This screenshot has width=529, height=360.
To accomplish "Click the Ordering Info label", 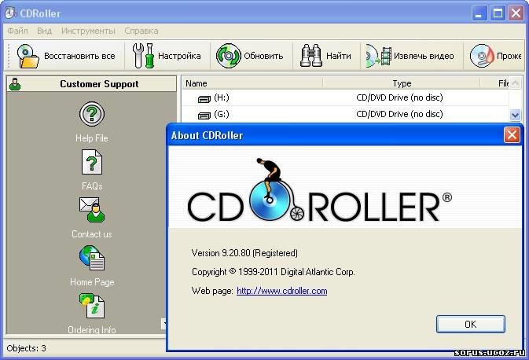I will 92,329.
